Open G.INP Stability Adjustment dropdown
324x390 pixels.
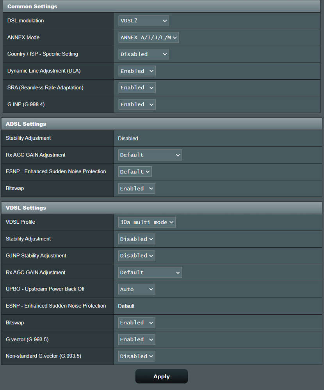[137, 256]
